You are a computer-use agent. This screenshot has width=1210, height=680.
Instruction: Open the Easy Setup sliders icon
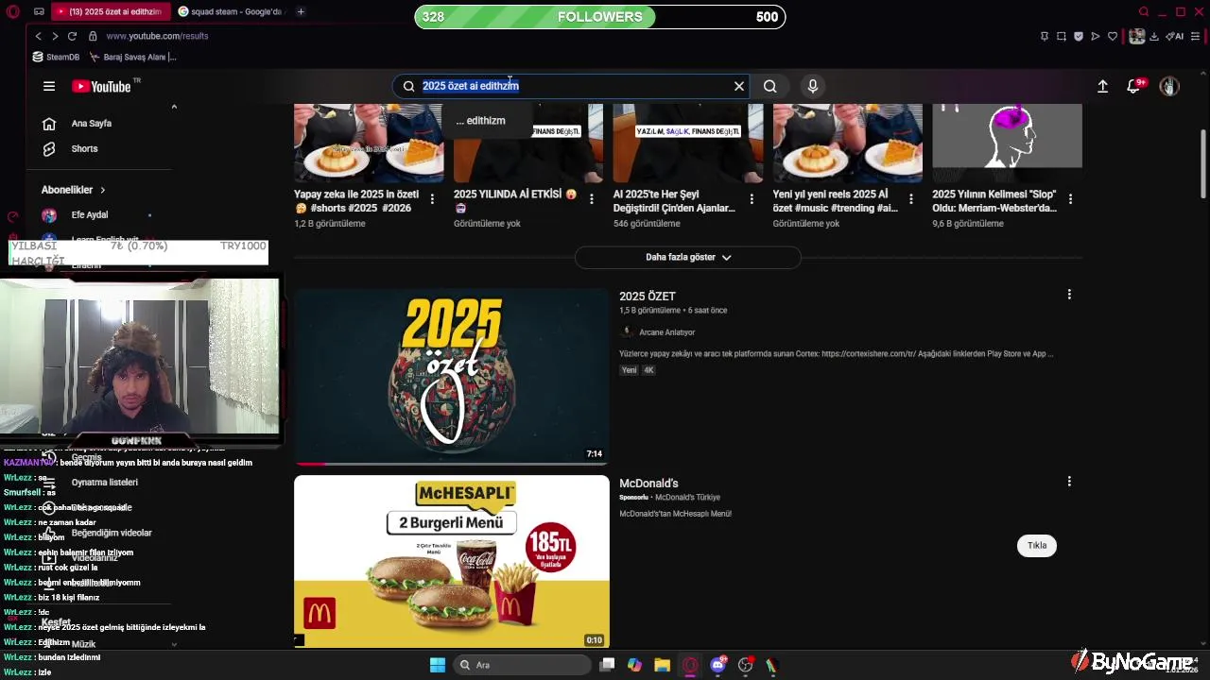(x=1195, y=36)
